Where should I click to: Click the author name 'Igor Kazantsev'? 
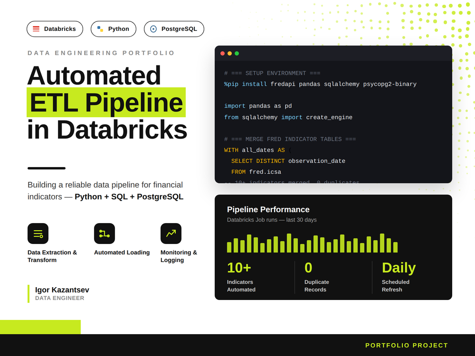coord(62,290)
